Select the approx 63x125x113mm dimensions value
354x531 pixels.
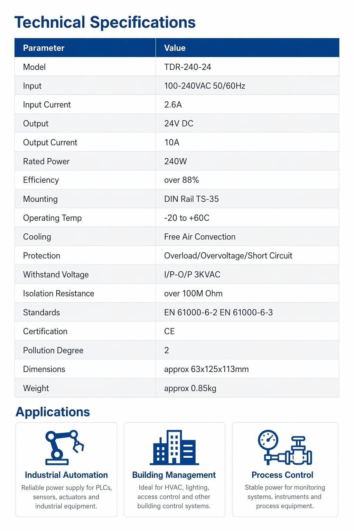(x=206, y=369)
